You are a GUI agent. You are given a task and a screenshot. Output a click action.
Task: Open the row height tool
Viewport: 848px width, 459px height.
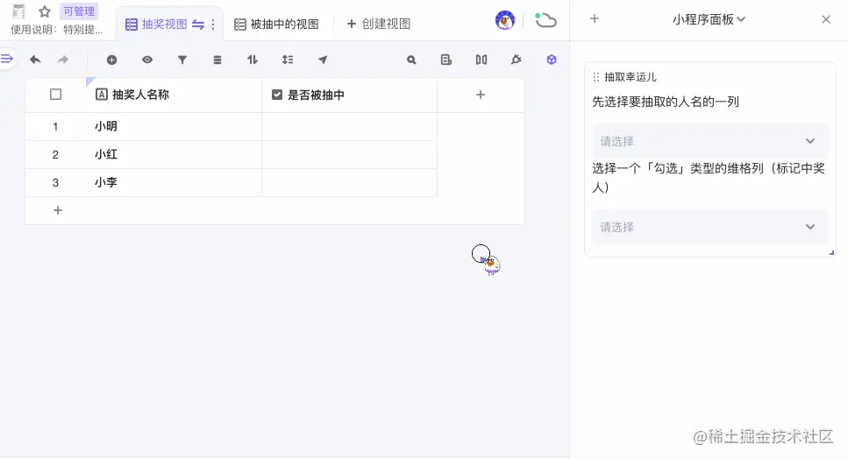pos(288,60)
